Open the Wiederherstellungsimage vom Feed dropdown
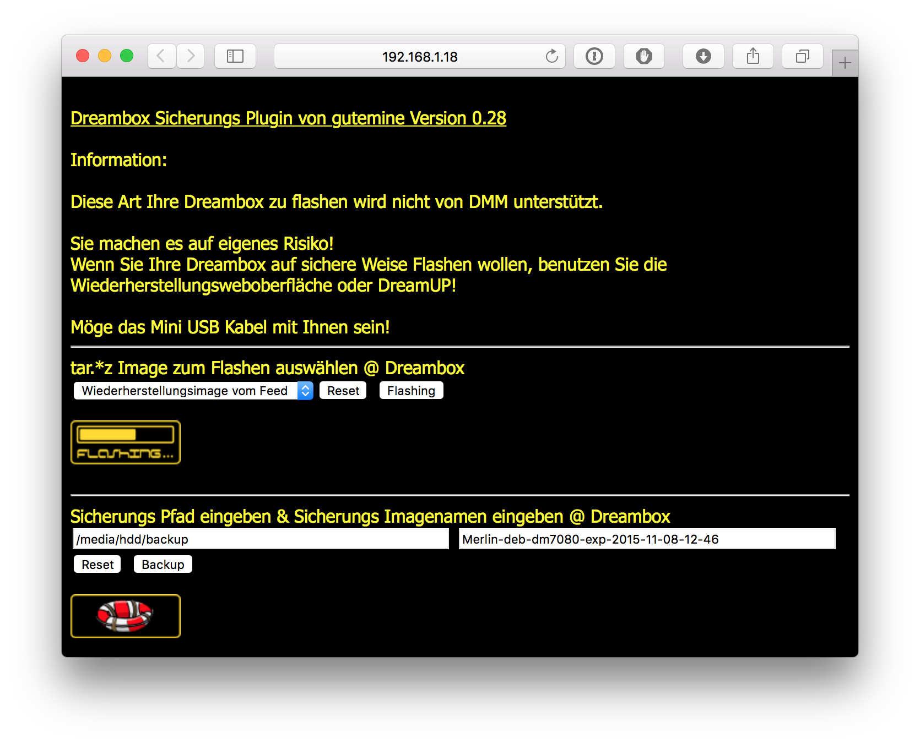This screenshot has width=920, height=745. [x=193, y=391]
